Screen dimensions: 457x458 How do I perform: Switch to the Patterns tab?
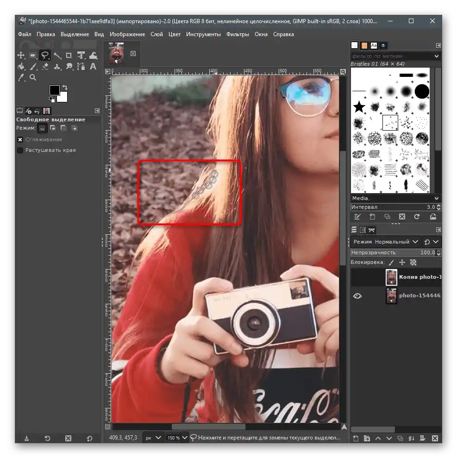(364, 45)
